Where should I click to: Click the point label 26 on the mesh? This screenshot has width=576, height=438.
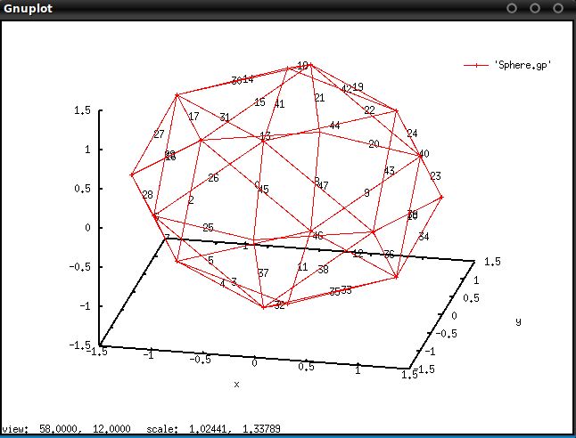click(213, 178)
